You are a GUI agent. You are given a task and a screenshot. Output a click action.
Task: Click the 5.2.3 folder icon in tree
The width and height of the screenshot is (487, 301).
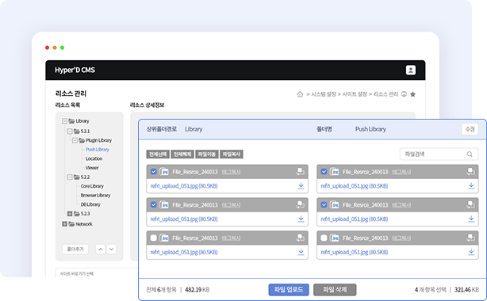77,214
